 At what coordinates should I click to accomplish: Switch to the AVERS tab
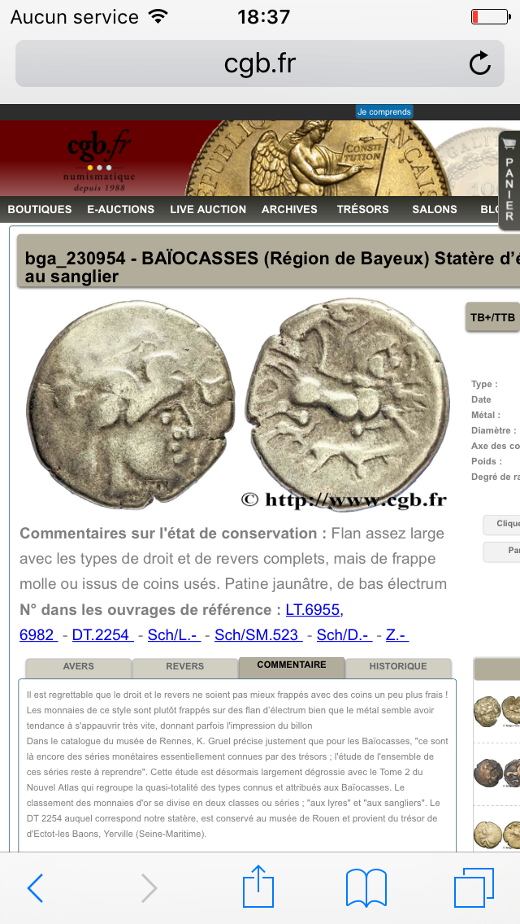point(78,667)
